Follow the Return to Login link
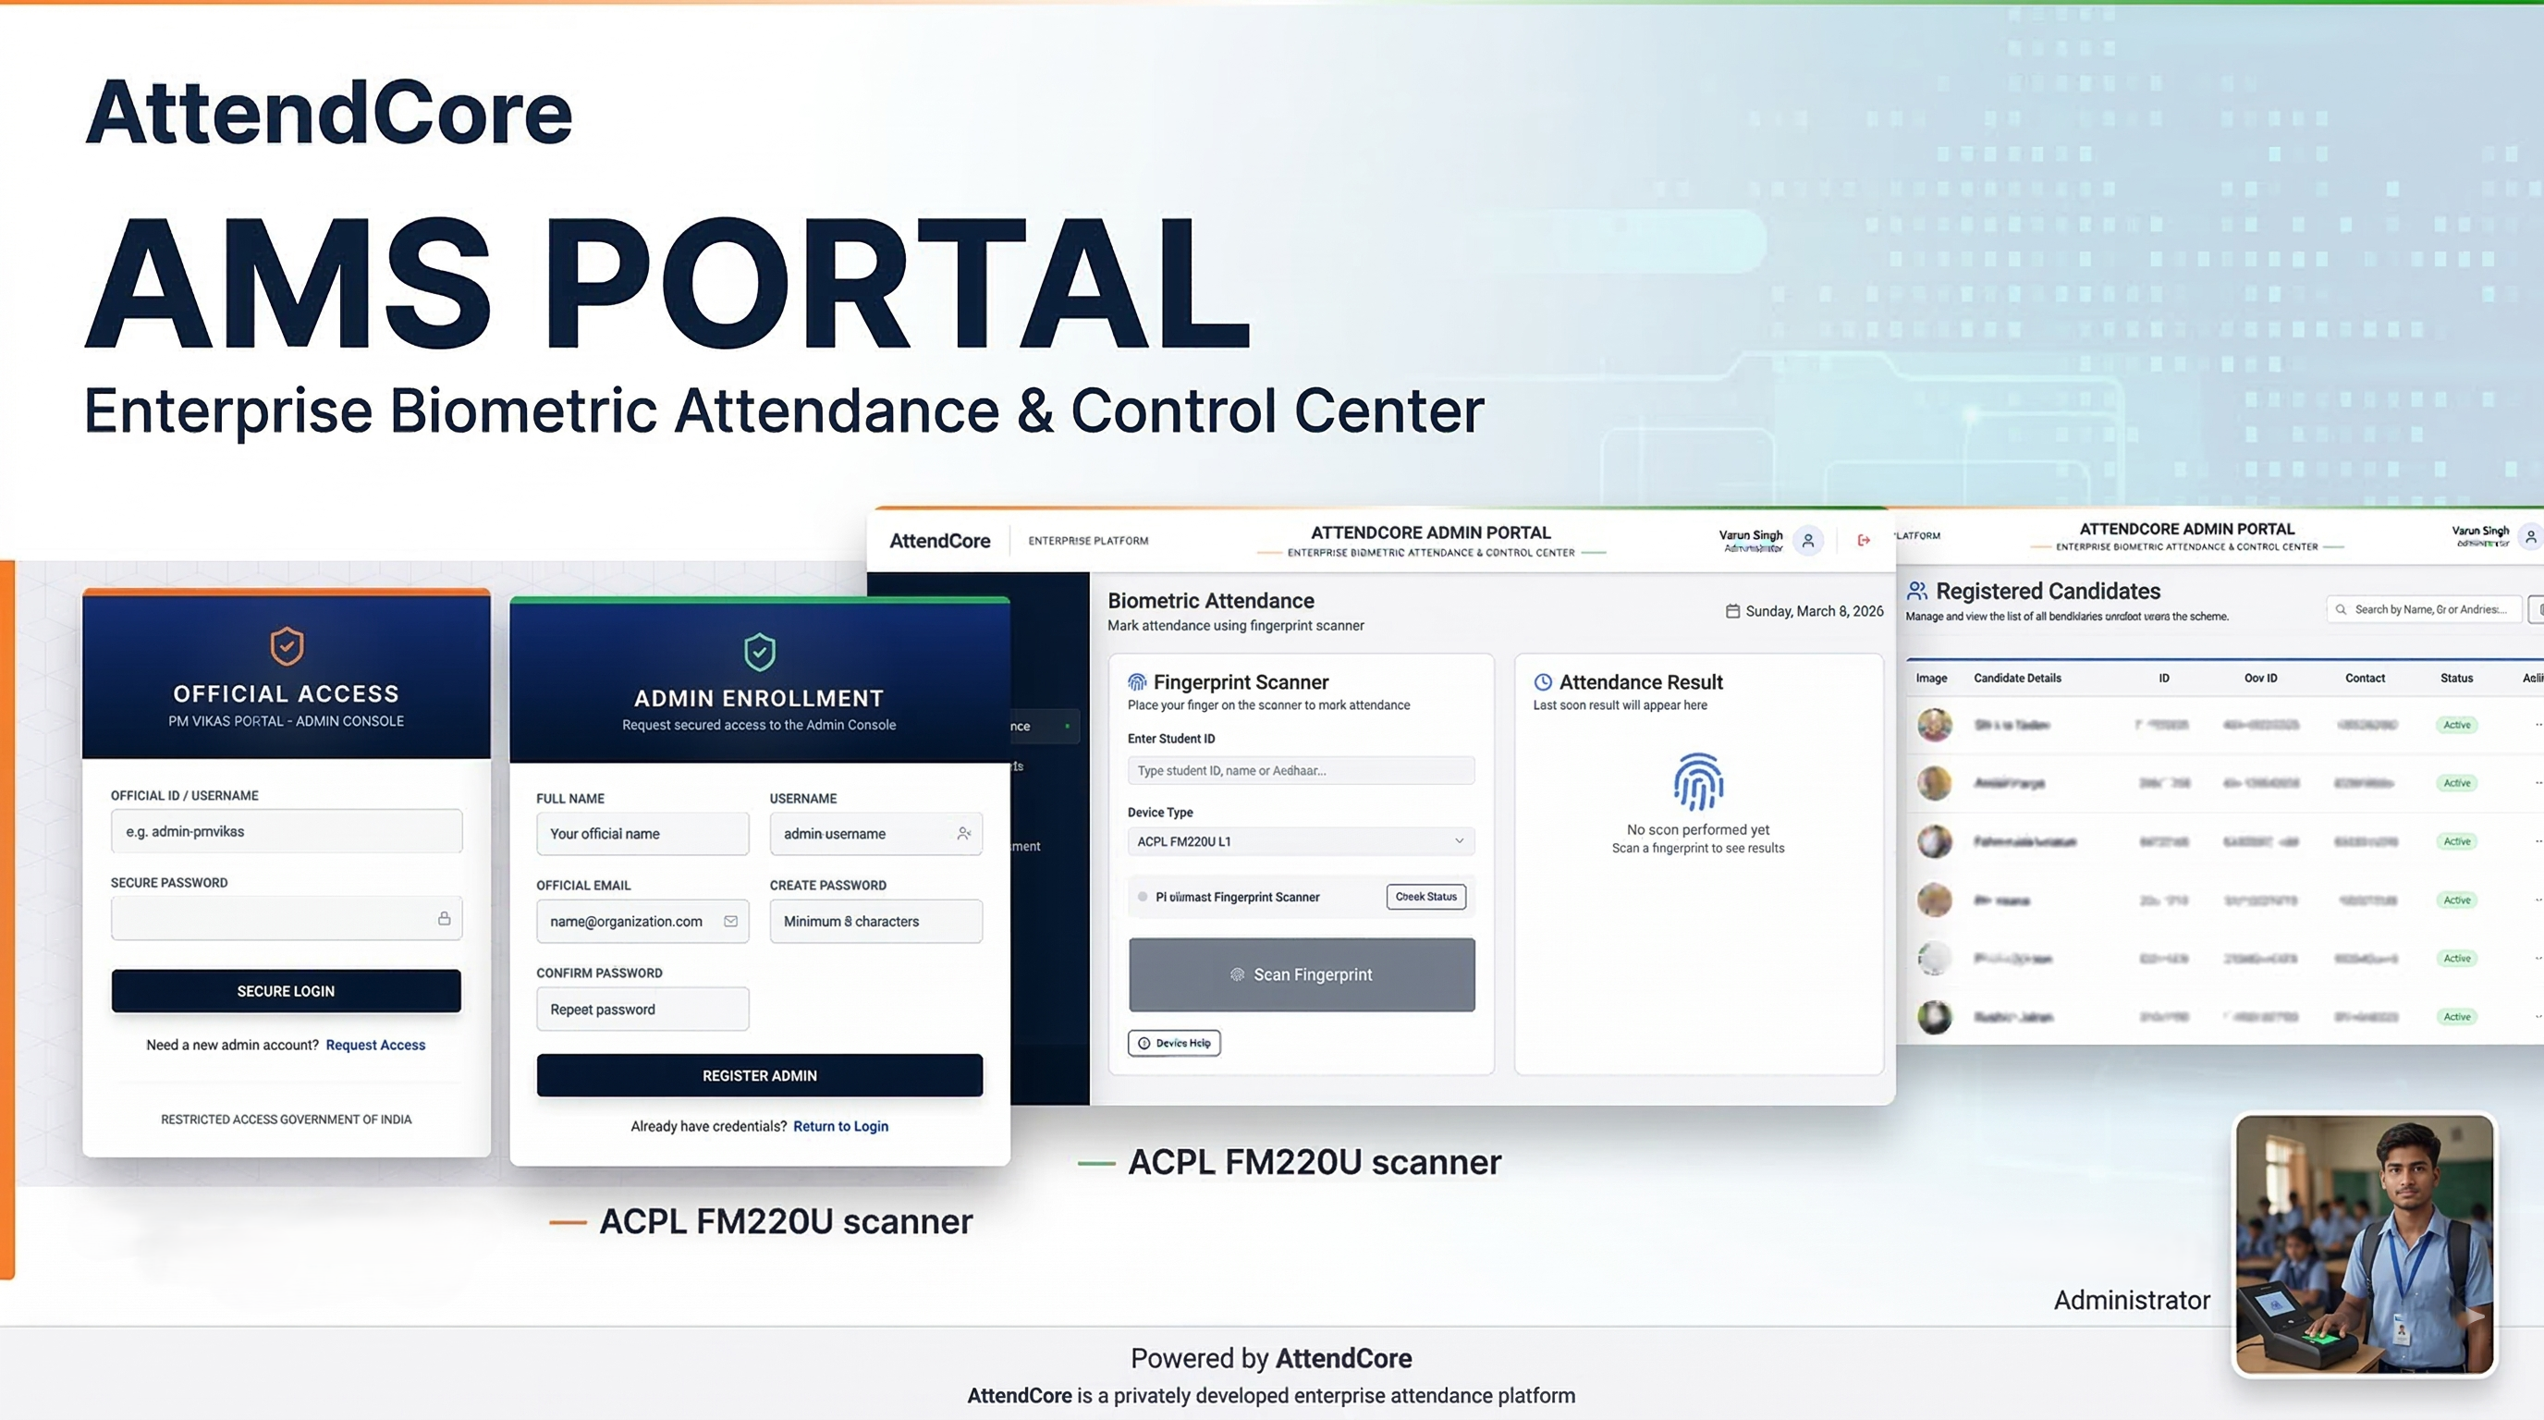The image size is (2544, 1420). (x=840, y=1126)
